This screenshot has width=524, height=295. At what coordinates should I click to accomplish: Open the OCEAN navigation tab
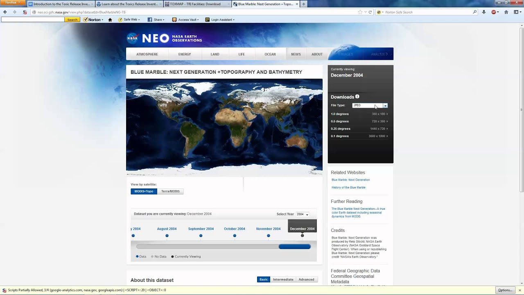point(270,54)
